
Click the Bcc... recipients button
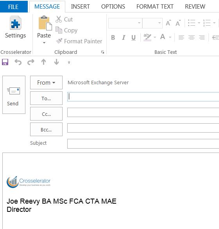click(x=46, y=130)
